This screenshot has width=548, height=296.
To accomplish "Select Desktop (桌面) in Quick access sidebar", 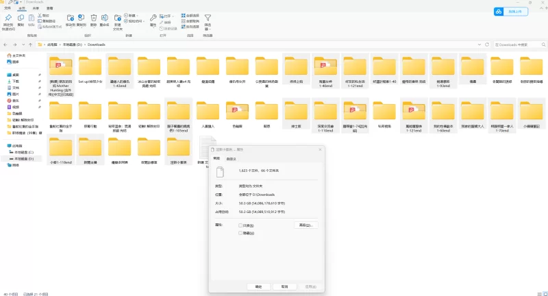I will pyautogui.click(x=16, y=75).
